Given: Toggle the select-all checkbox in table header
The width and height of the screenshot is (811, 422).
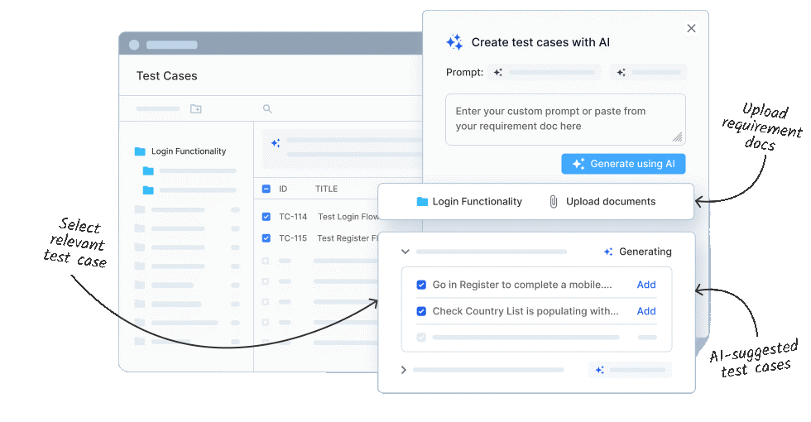Looking at the screenshot, I should pos(266,189).
